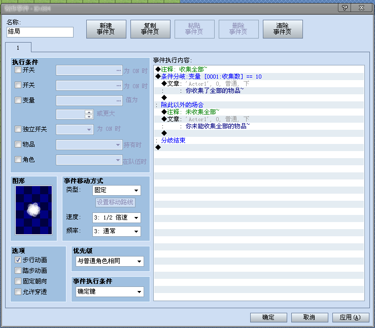Screen dimensions: 375x328
Task: Click 确定 button
Action: tap(268, 317)
